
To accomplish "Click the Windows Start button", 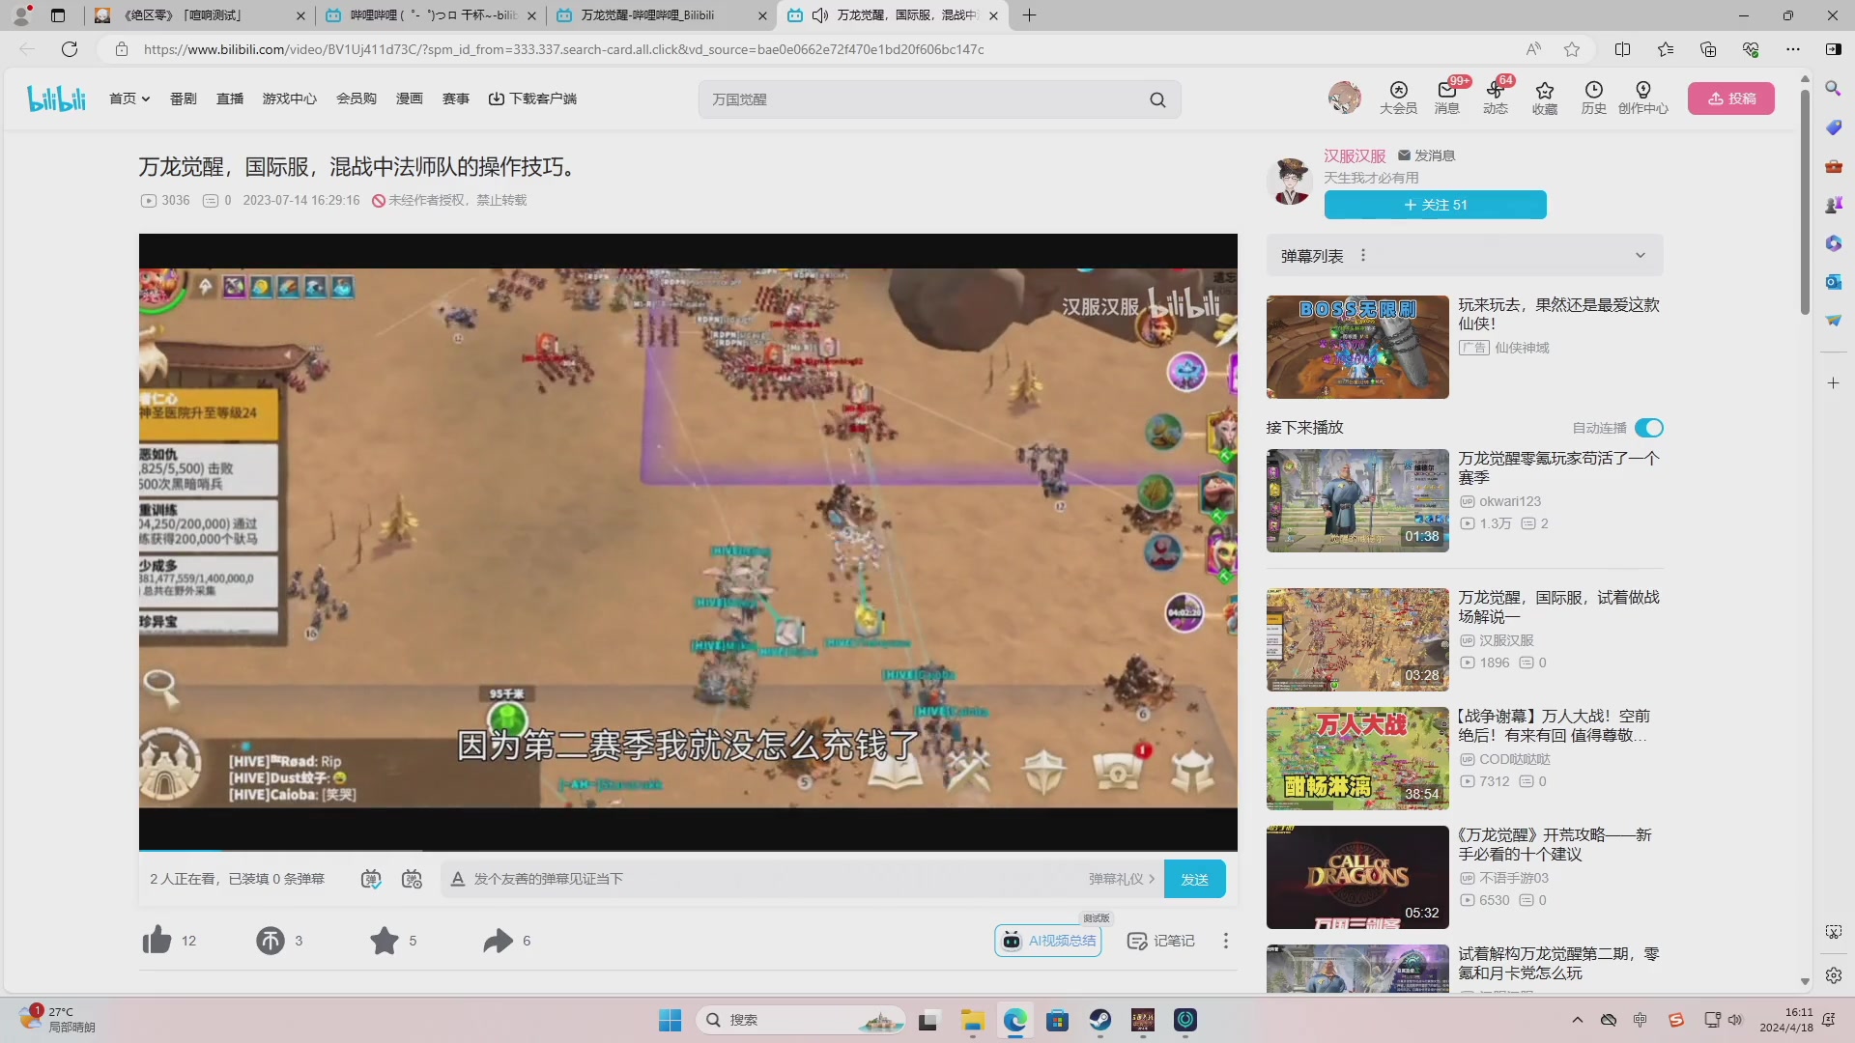I will (x=670, y=1020).
